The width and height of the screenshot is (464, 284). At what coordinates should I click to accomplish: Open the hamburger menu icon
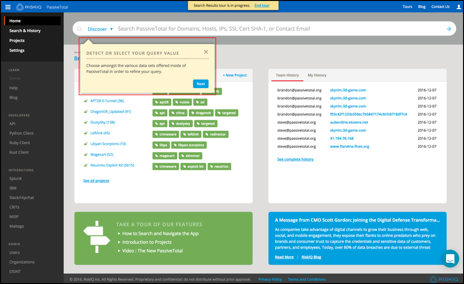pos(8,7)
